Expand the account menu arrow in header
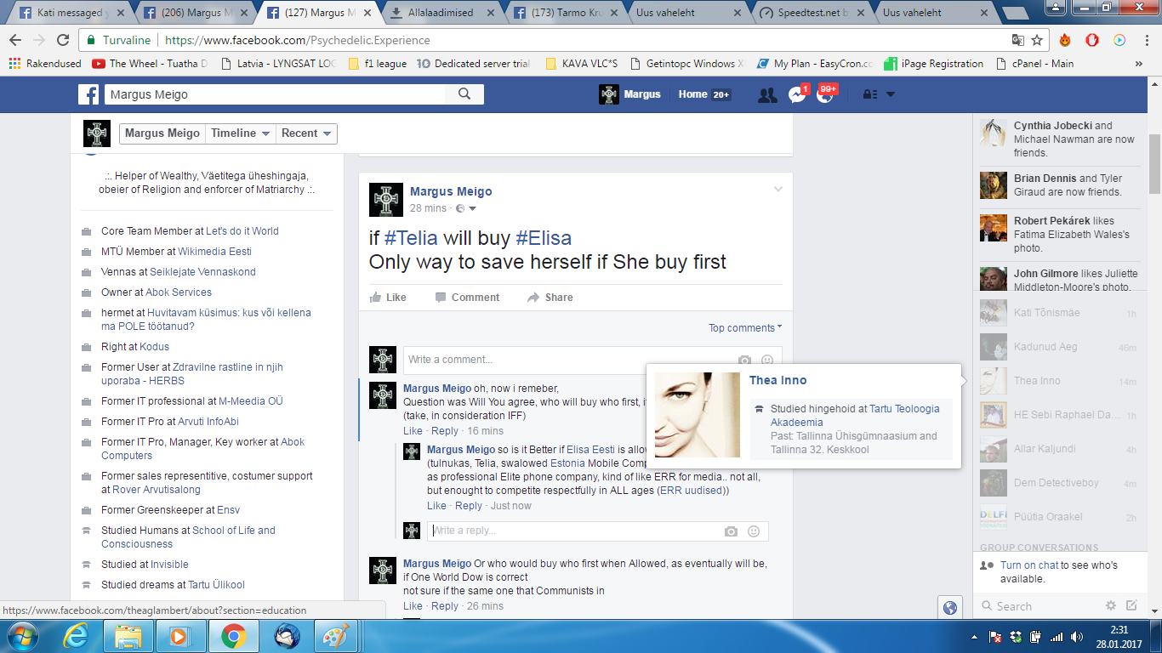Screen dimensions: 1162x653 tap(891, 94)
